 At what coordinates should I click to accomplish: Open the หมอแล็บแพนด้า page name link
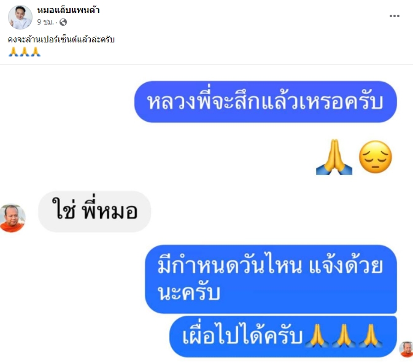[x=68, y=10]
